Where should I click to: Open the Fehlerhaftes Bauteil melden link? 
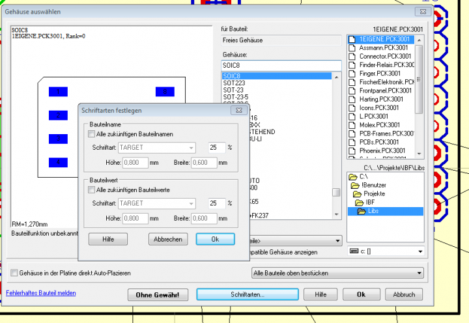point(40,293)
